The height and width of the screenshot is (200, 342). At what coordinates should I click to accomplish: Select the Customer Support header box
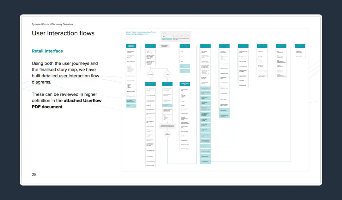185,46
